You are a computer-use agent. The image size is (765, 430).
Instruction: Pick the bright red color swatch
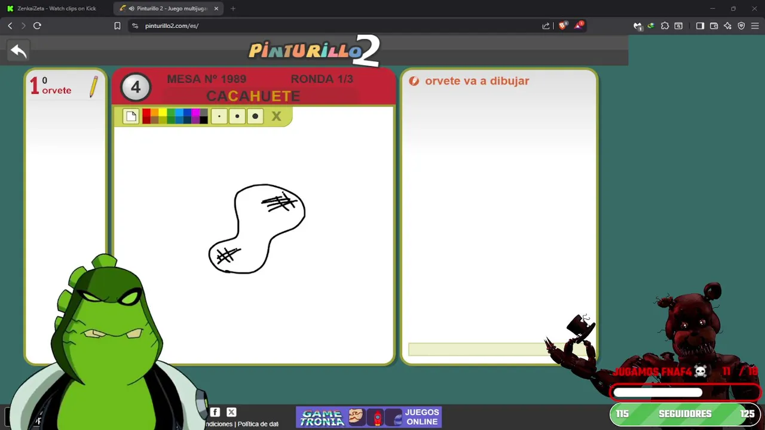146,112
